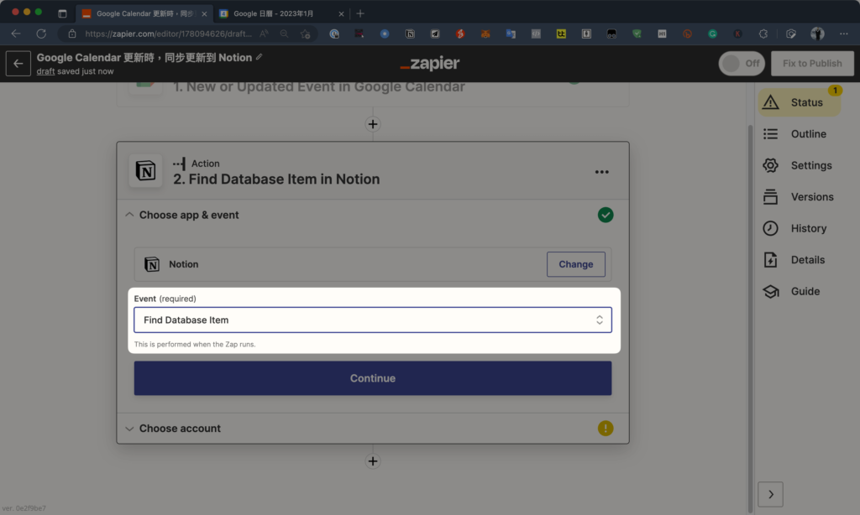Click the Zapier logo in the header
Screen dimensions: 860x515
click(x=430, y=64)
